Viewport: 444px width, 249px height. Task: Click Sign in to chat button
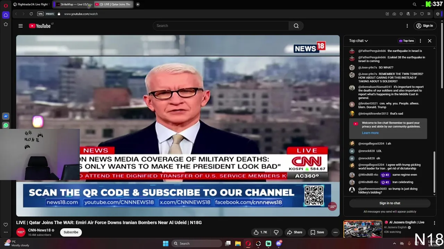(390, 203)
